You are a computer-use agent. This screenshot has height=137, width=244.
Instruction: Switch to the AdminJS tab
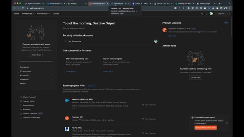[x=141, y=3]
